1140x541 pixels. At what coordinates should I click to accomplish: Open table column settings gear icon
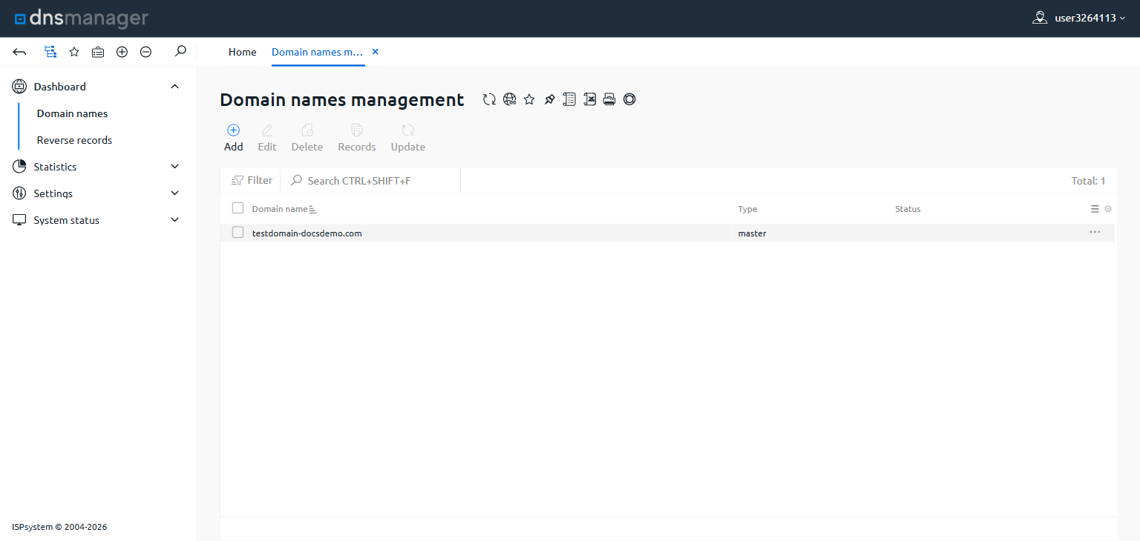pyautogui.click(x=1108, y=209)
